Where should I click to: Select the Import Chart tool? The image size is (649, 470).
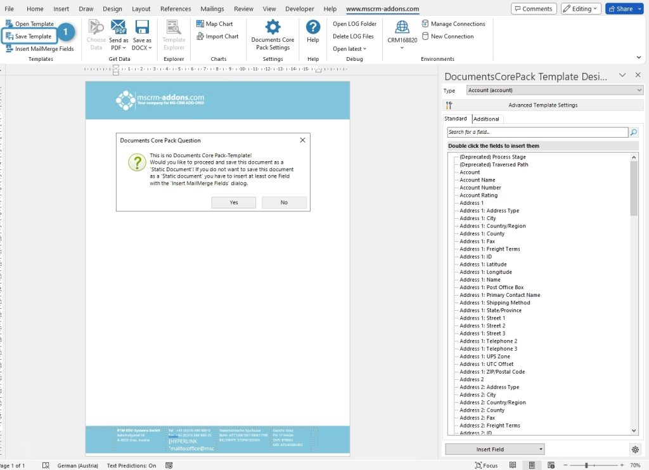[217, 36]
